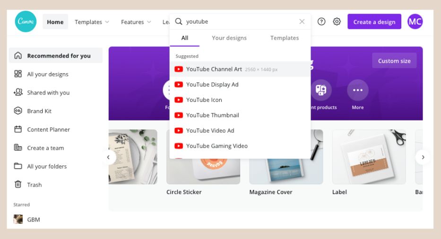Click into the youtube search field
Screen dimensions: 441x239
241,21
